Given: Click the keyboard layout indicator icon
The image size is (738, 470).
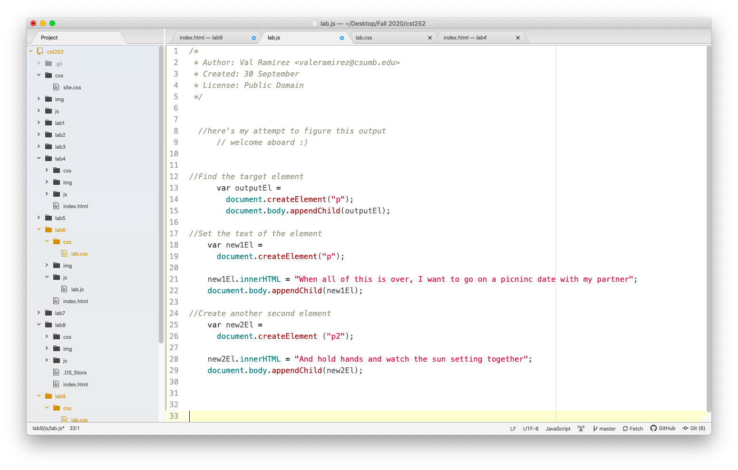Looking at the screenshot, I should click(581, 428).
